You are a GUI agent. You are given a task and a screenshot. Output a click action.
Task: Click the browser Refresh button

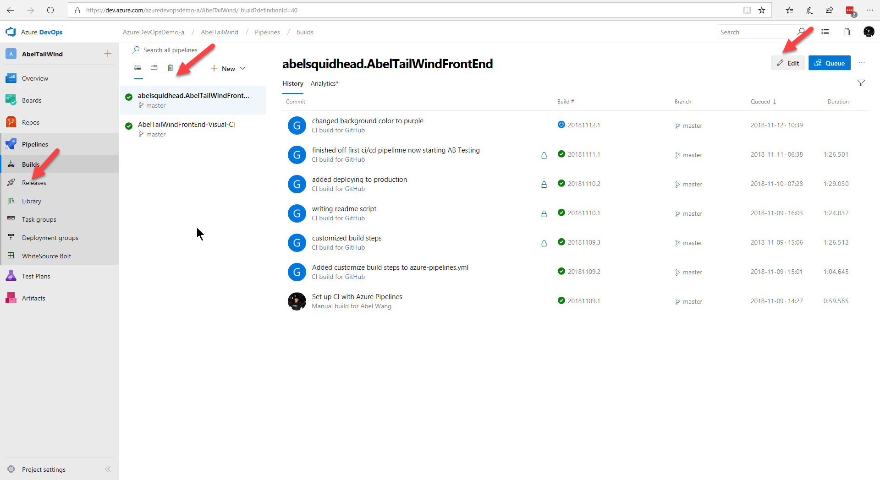pos(50,10)
